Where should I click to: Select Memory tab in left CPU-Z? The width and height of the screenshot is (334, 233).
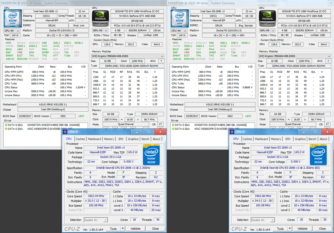click(x=109, y=139)
